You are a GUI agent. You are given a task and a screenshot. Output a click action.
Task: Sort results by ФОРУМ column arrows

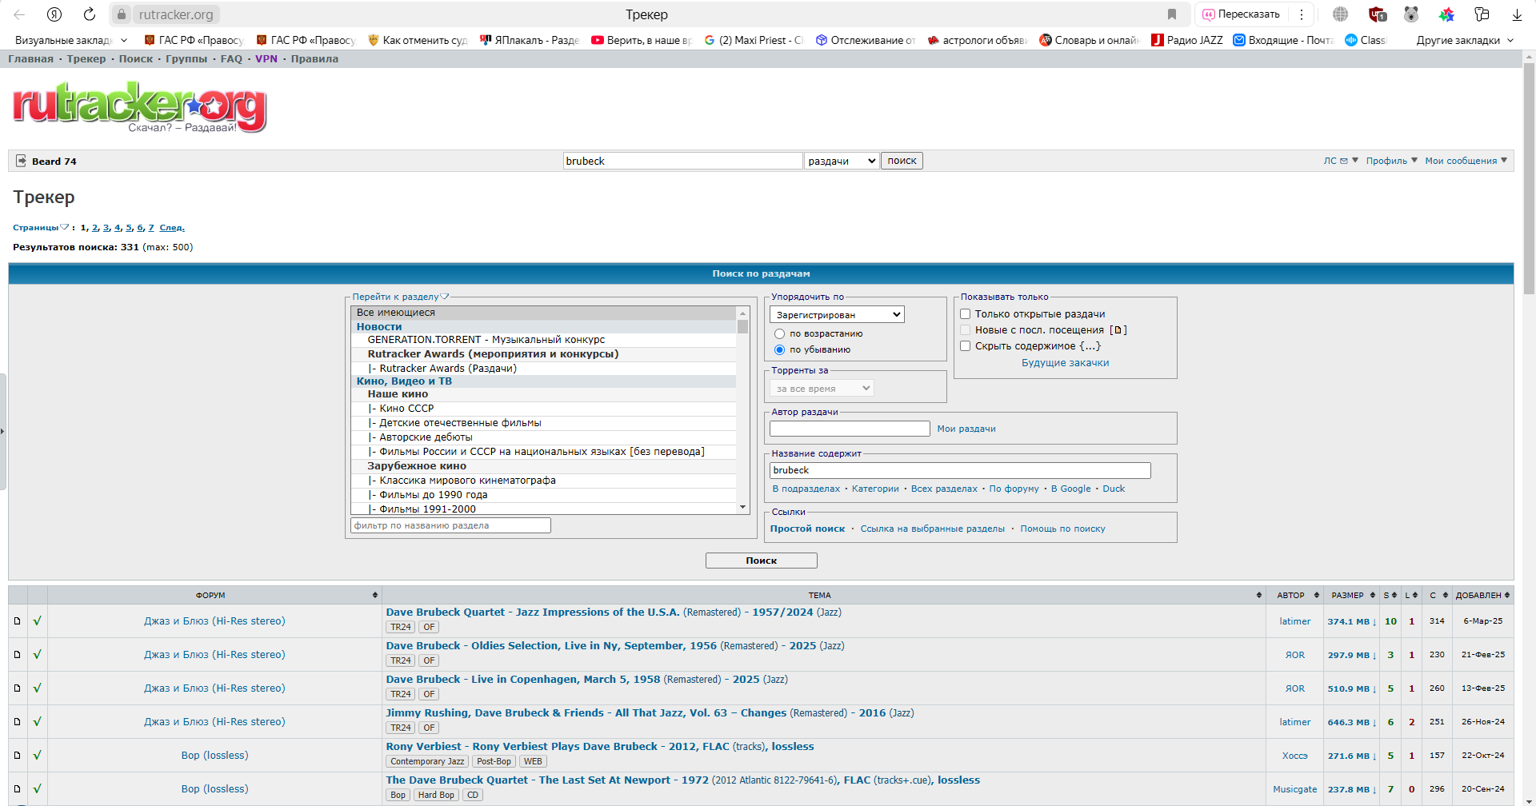(375, 595)
